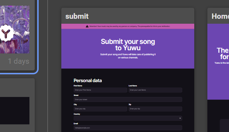This screenshot has width=229, height=132.
Task: Focus the Zip input field
Action: (x=155, y=109)
